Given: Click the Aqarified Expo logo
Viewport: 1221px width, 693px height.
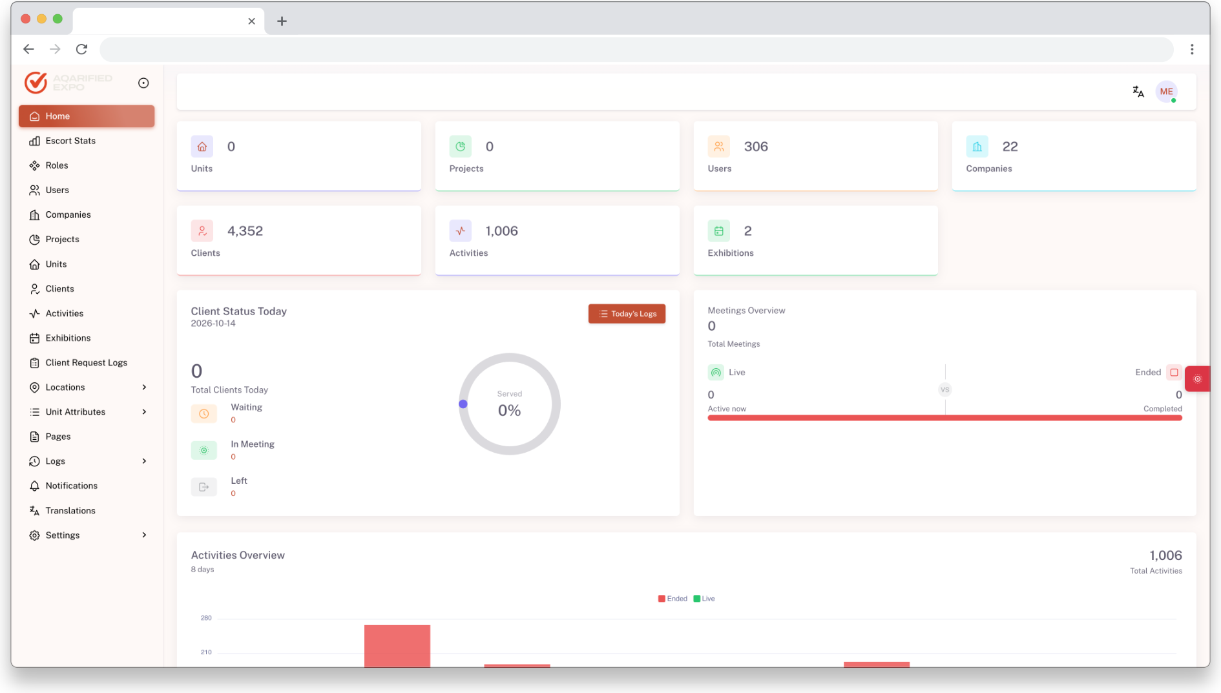Looking at the screenshot, I should [x=68, y=83].
